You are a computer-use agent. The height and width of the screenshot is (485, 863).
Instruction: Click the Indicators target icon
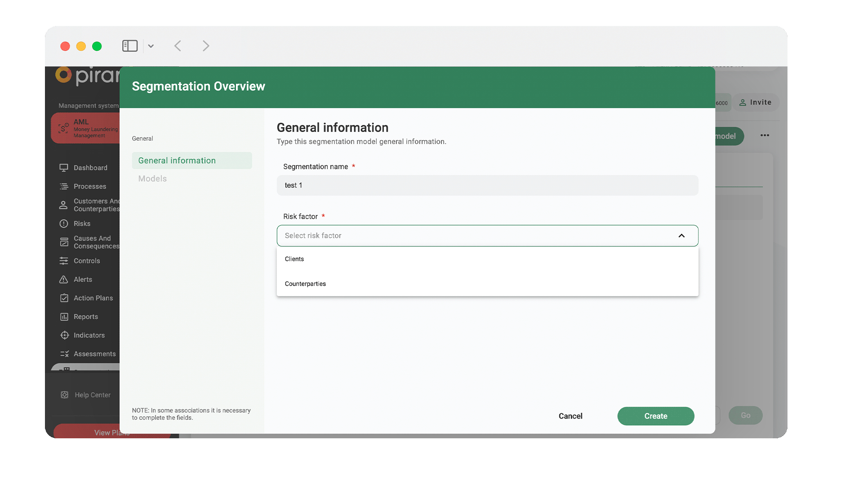point(64,335)
